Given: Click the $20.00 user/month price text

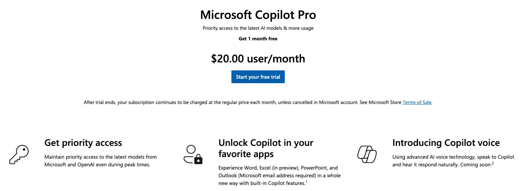Looking at the screenshot, I should (258, 59).
